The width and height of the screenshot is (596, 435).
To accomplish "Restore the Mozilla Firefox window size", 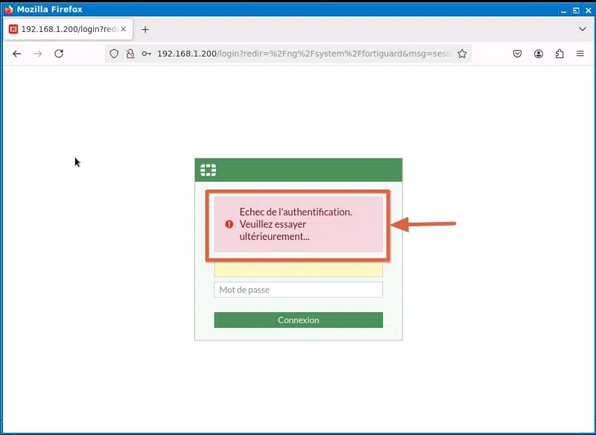I will tap(576, 10).
